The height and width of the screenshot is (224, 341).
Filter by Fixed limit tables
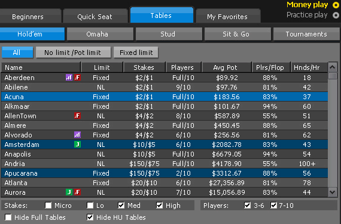click(x=136, y=53)
